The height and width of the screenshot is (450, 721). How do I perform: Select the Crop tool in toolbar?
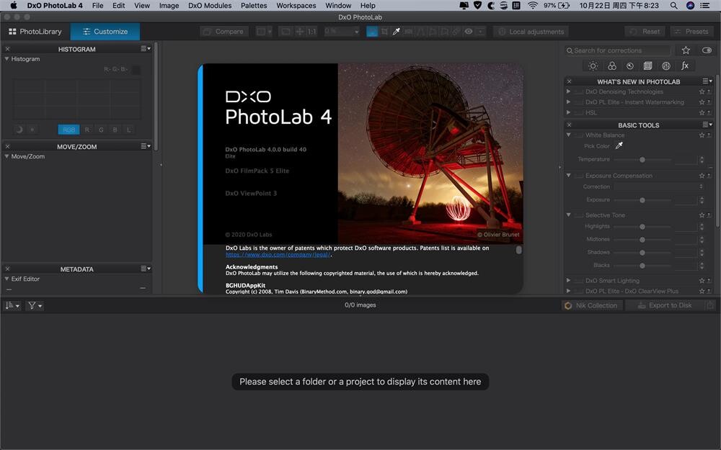384,32
